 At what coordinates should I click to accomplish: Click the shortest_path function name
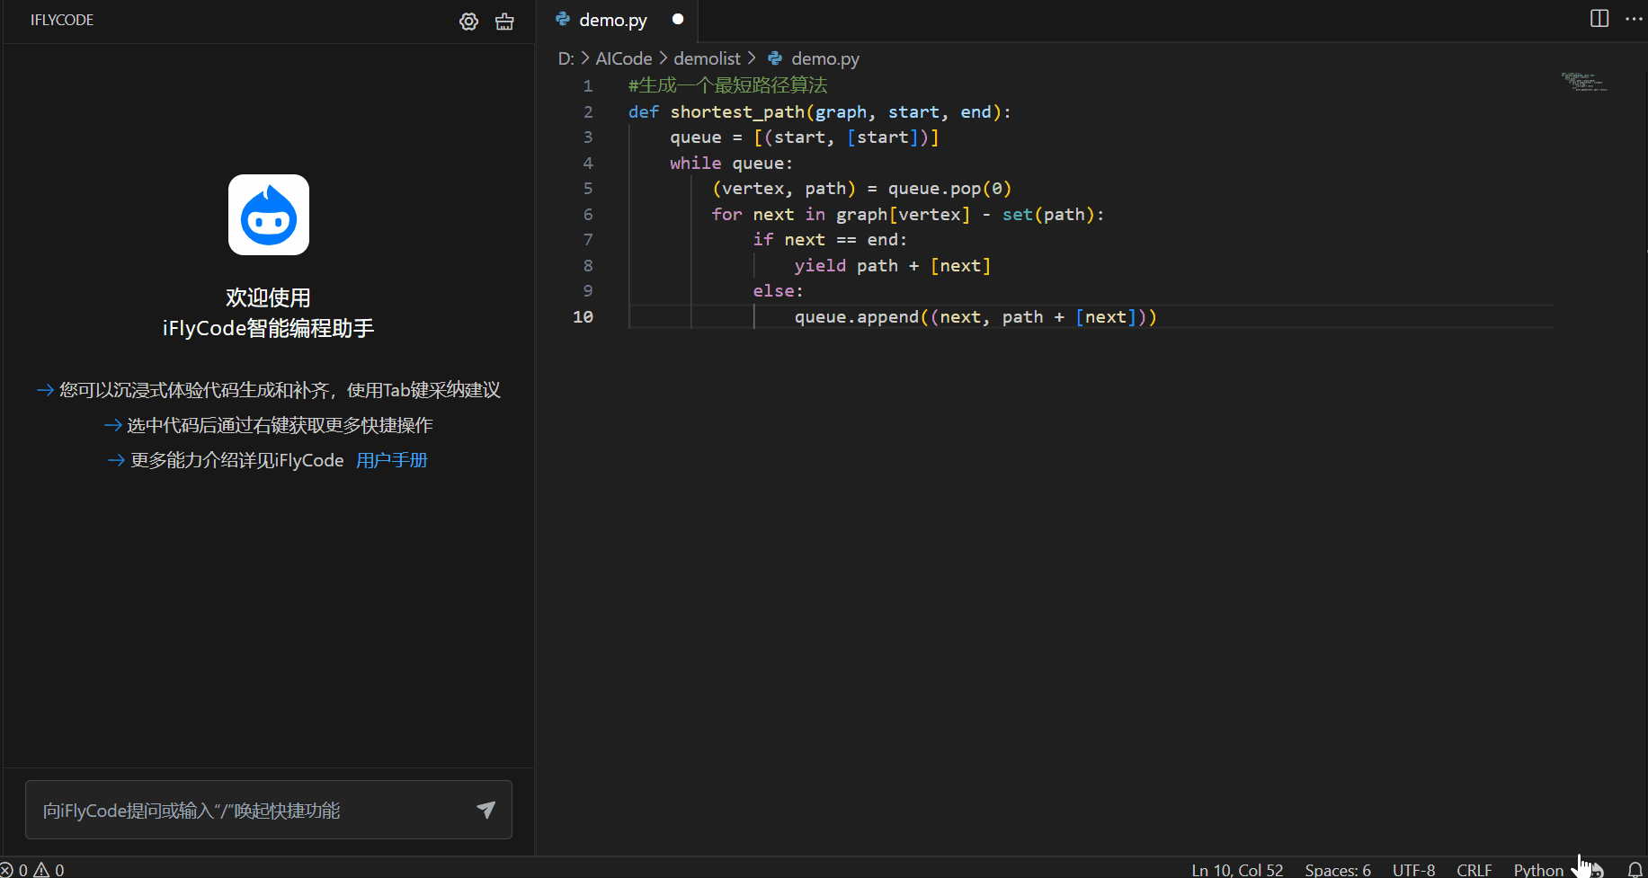point(737,111)
